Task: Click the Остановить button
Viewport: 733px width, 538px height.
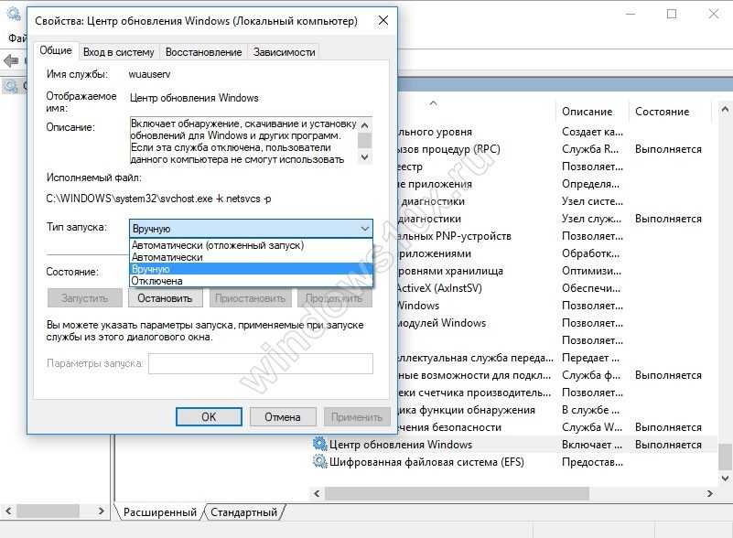Action: pos(165,298)
